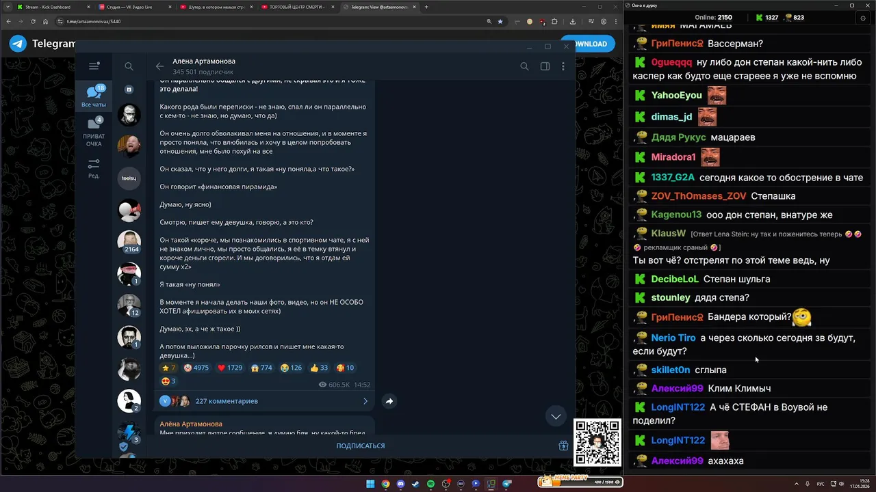Open the three-dot channel options menu
Viewport: 876px width, 492px height.
(563, 66)
